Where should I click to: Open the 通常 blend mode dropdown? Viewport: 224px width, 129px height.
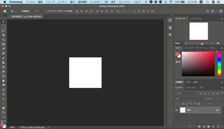(x=189, y=99)
